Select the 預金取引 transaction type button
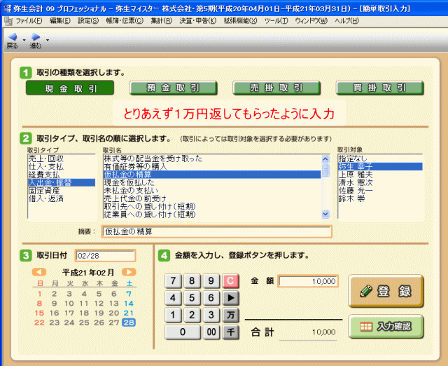 click(174, 88)
